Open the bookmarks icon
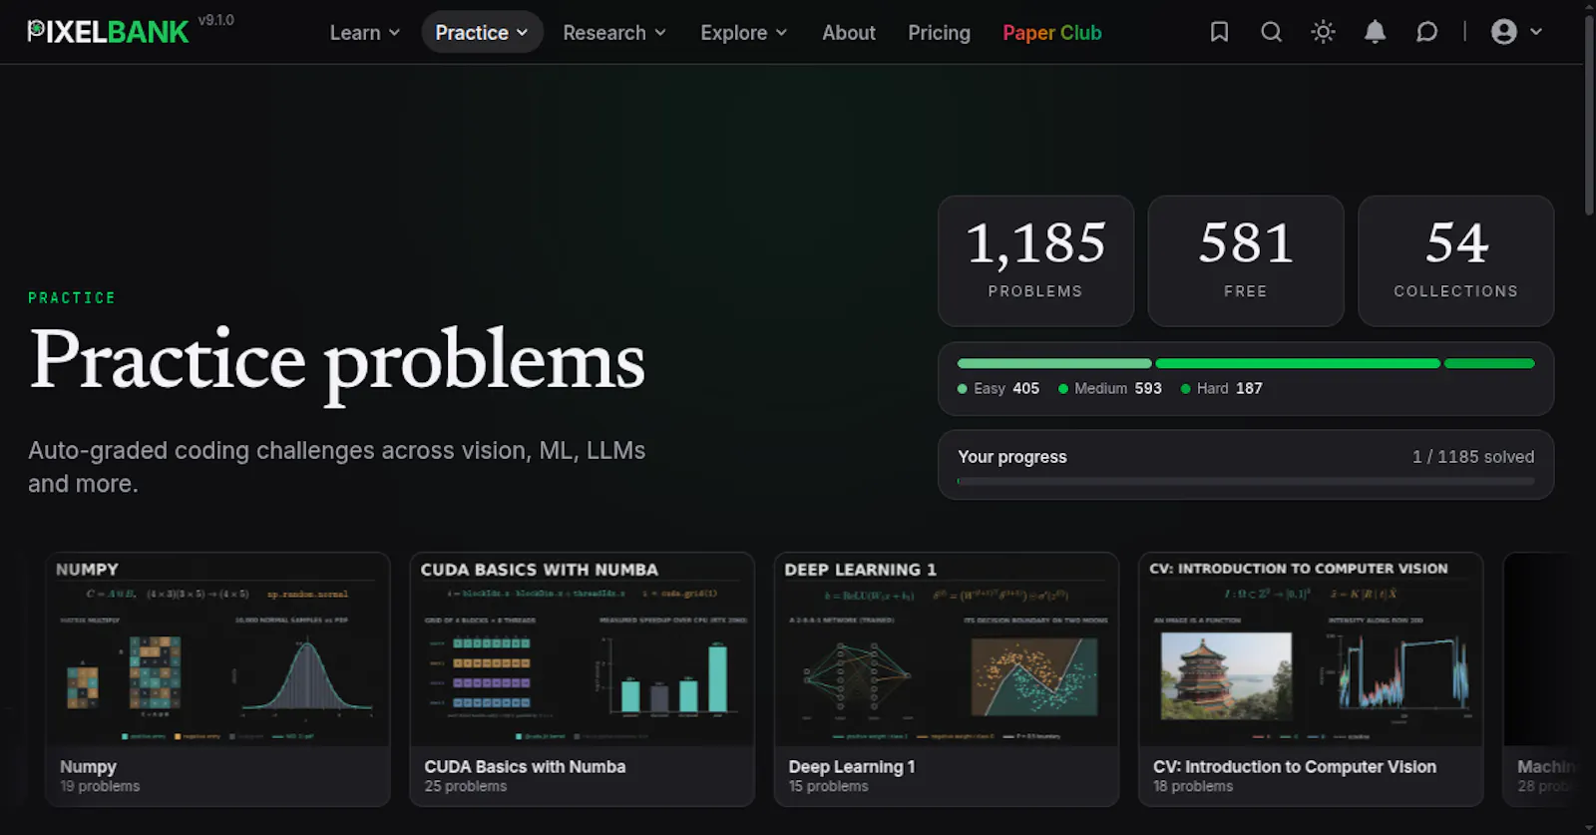Screen dimensions: 1596x835 [x=1219, y=32]
